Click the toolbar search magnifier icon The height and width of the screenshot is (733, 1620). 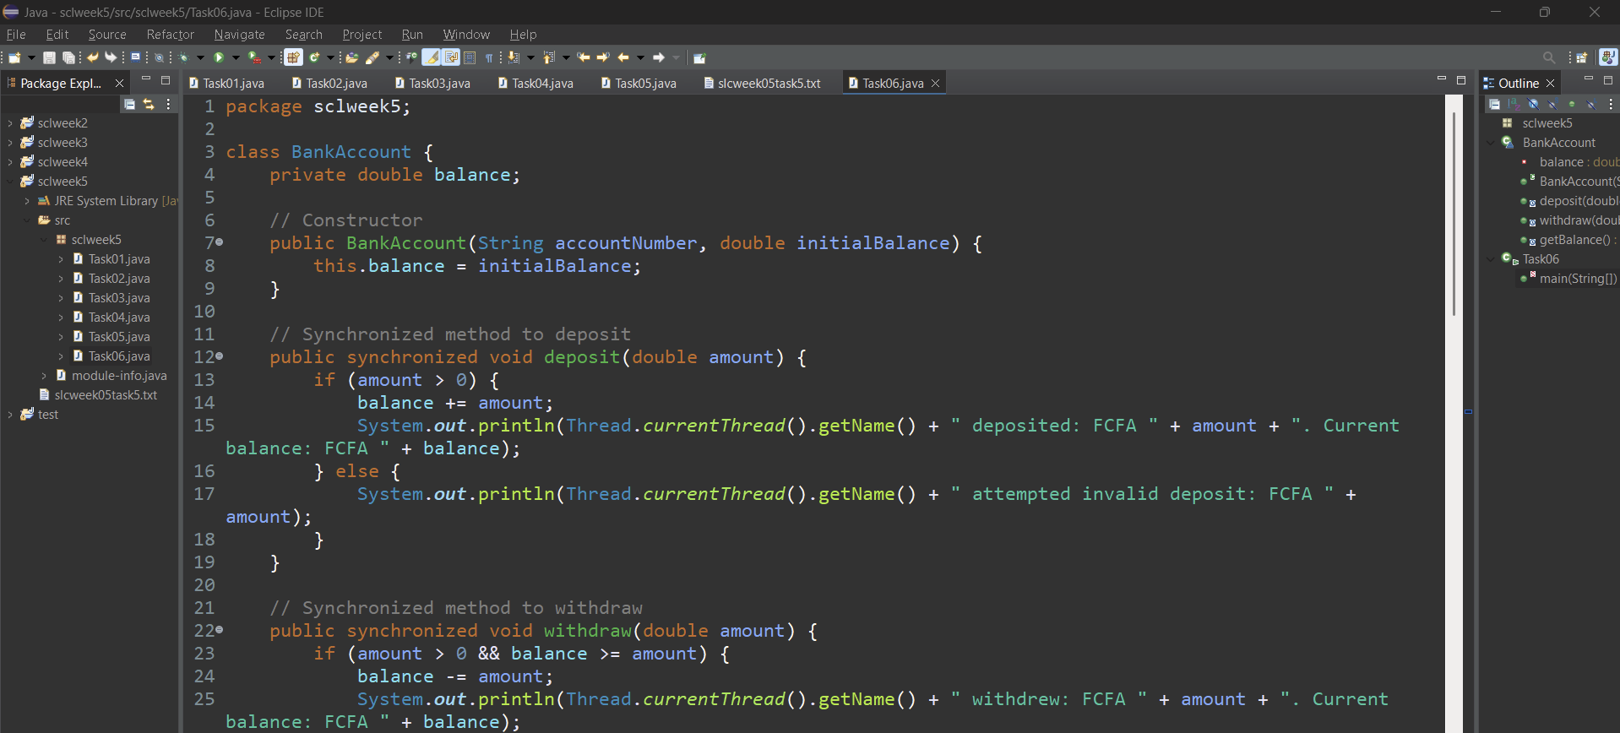pos(1548,57)
